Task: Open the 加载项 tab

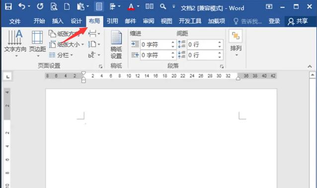Action: (217, 21)
